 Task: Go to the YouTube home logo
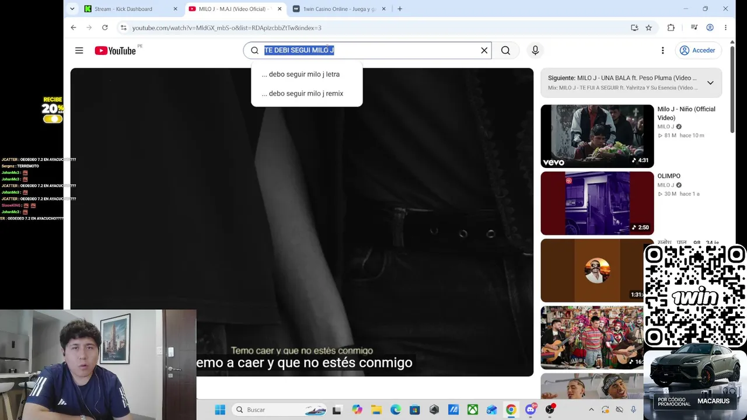tap(115, 51)
